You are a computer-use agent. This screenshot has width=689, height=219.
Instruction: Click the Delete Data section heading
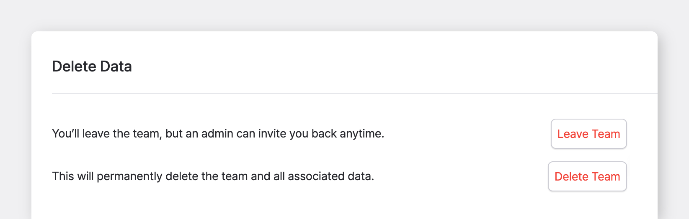(x=92, y=66)
